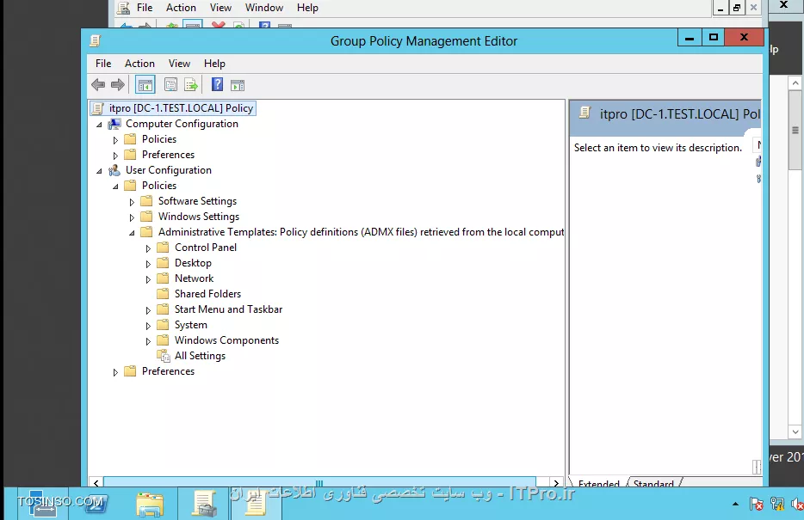Expand the Network node

pos(148,279)
